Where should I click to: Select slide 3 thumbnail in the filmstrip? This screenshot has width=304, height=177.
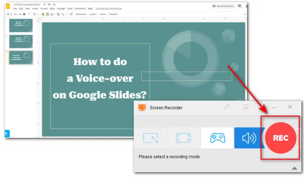pyautogui.click(x=21, y=57)
